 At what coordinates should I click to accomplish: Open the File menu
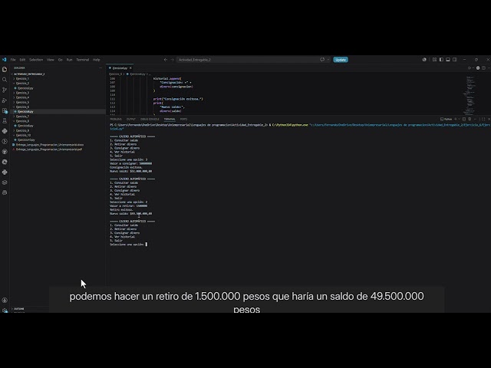click(13, 60)
